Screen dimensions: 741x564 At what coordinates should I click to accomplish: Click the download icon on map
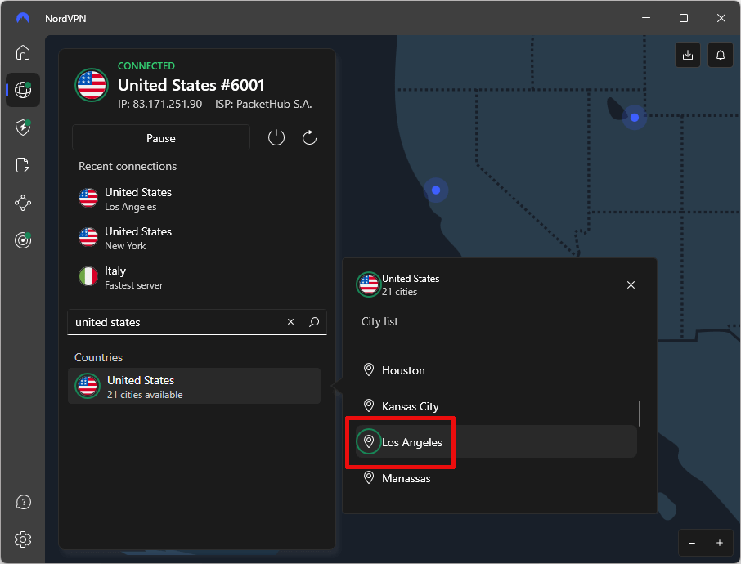(688, 55)
